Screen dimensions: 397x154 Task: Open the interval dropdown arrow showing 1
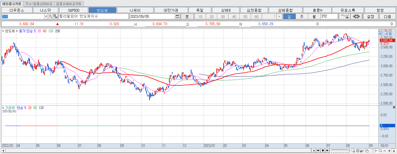[x=279, y=16]
